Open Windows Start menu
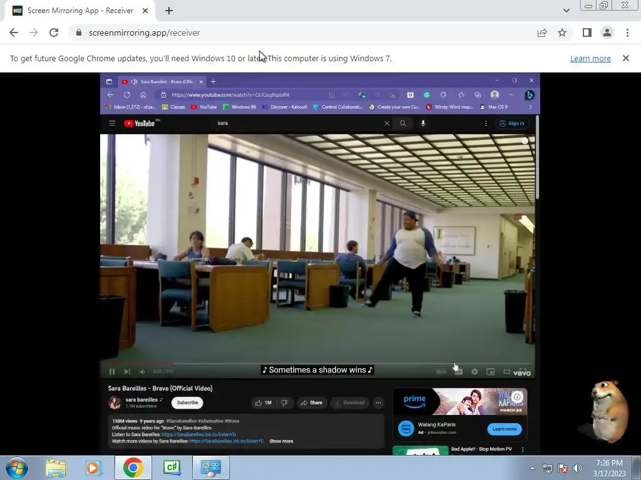 pos(16,467)
